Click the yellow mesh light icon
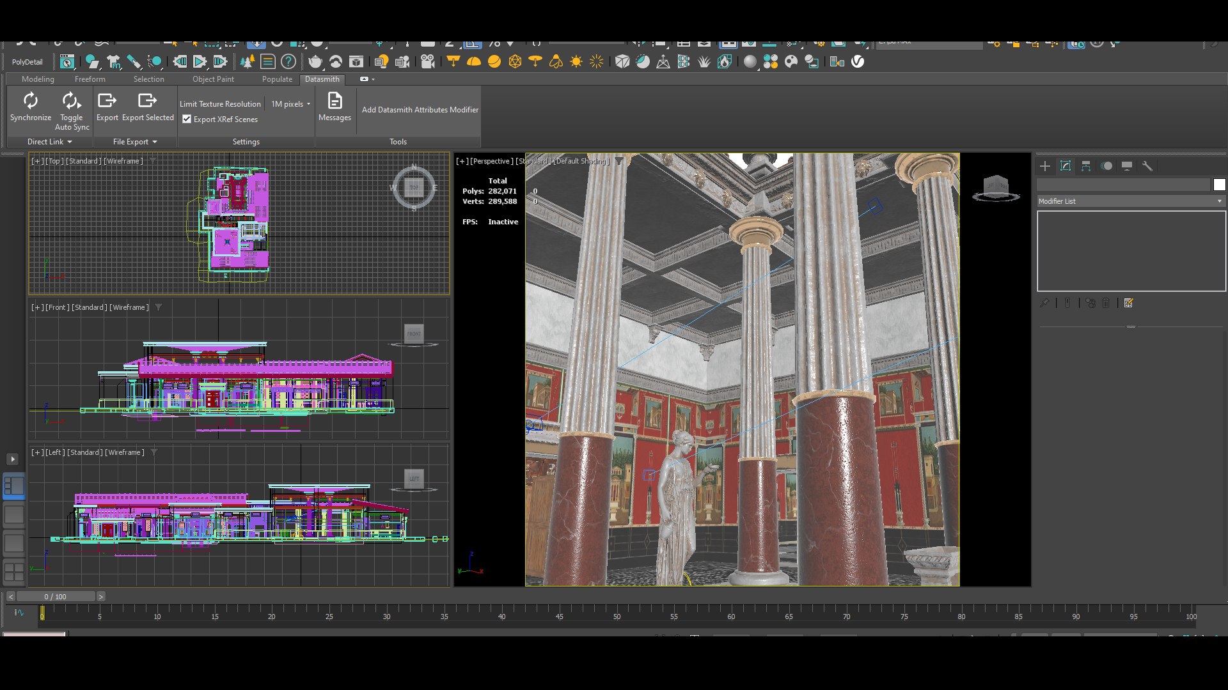 point(515,62)
